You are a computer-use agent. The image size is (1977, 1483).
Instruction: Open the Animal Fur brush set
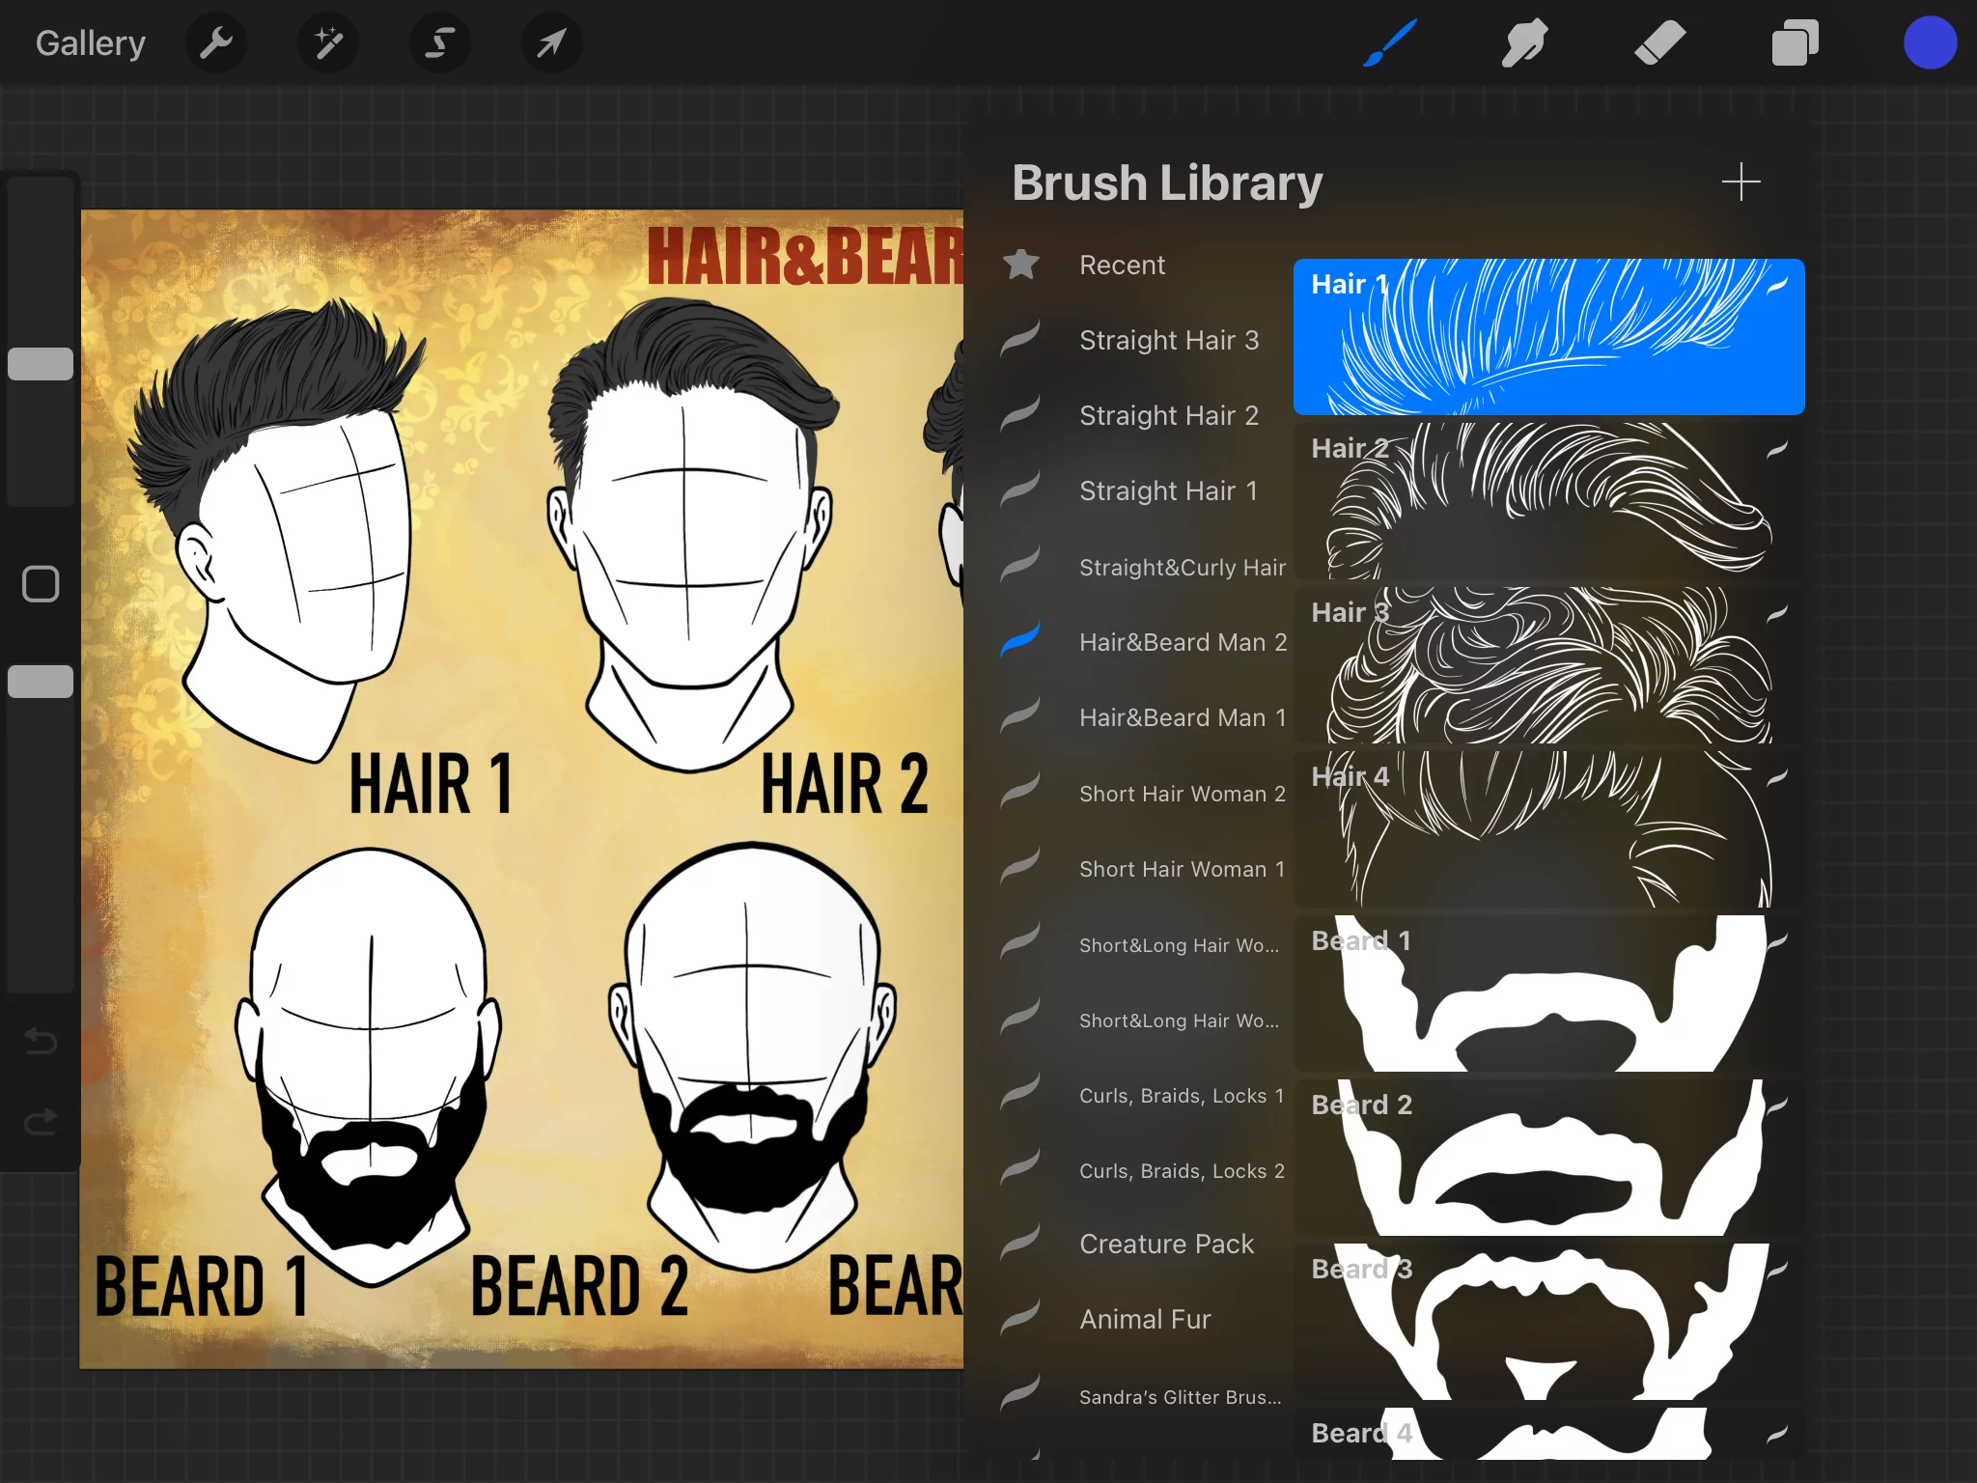point(1145,1319)
